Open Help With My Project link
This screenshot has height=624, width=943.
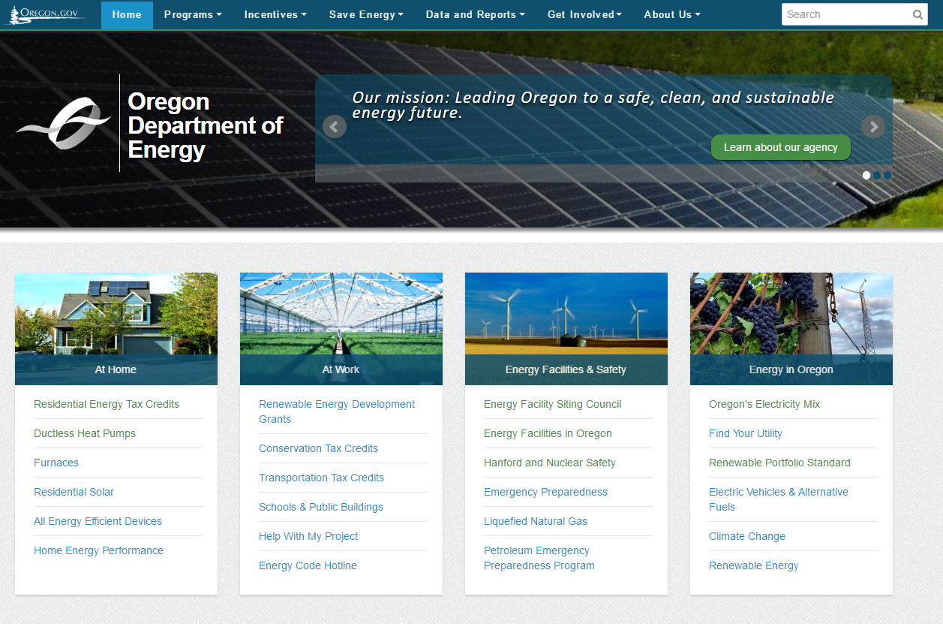click(308, 536)
